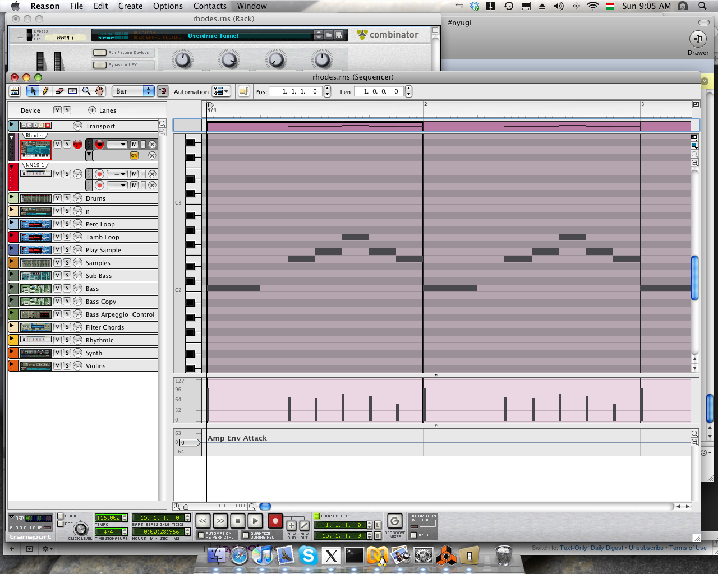
Task: Toggle Rhodes record enable parameter automation icon
Action: 77,144
